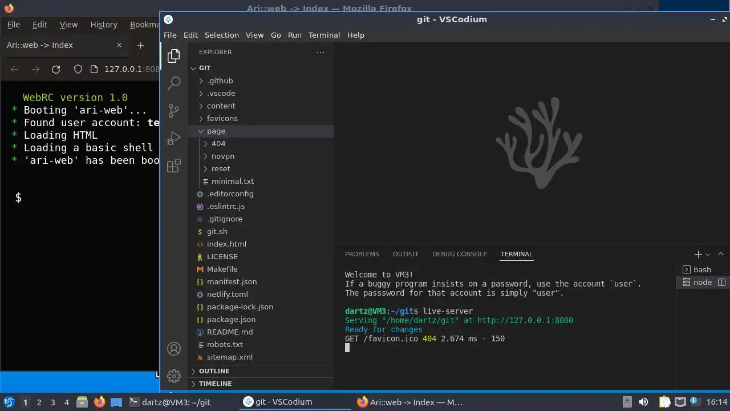The image size is (730, 411).
Task: Open .eslintrc.js file
Action: tap(261, 207)
